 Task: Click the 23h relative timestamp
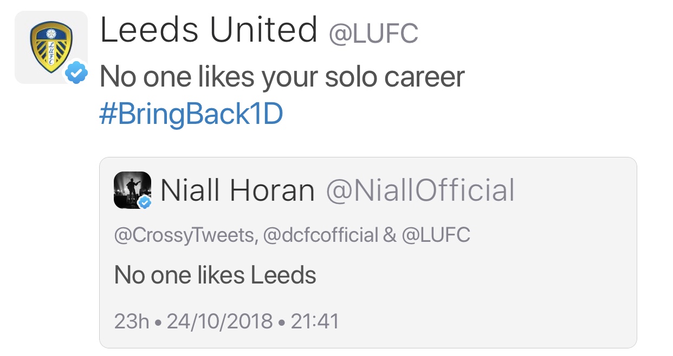(x=131, y=321)
